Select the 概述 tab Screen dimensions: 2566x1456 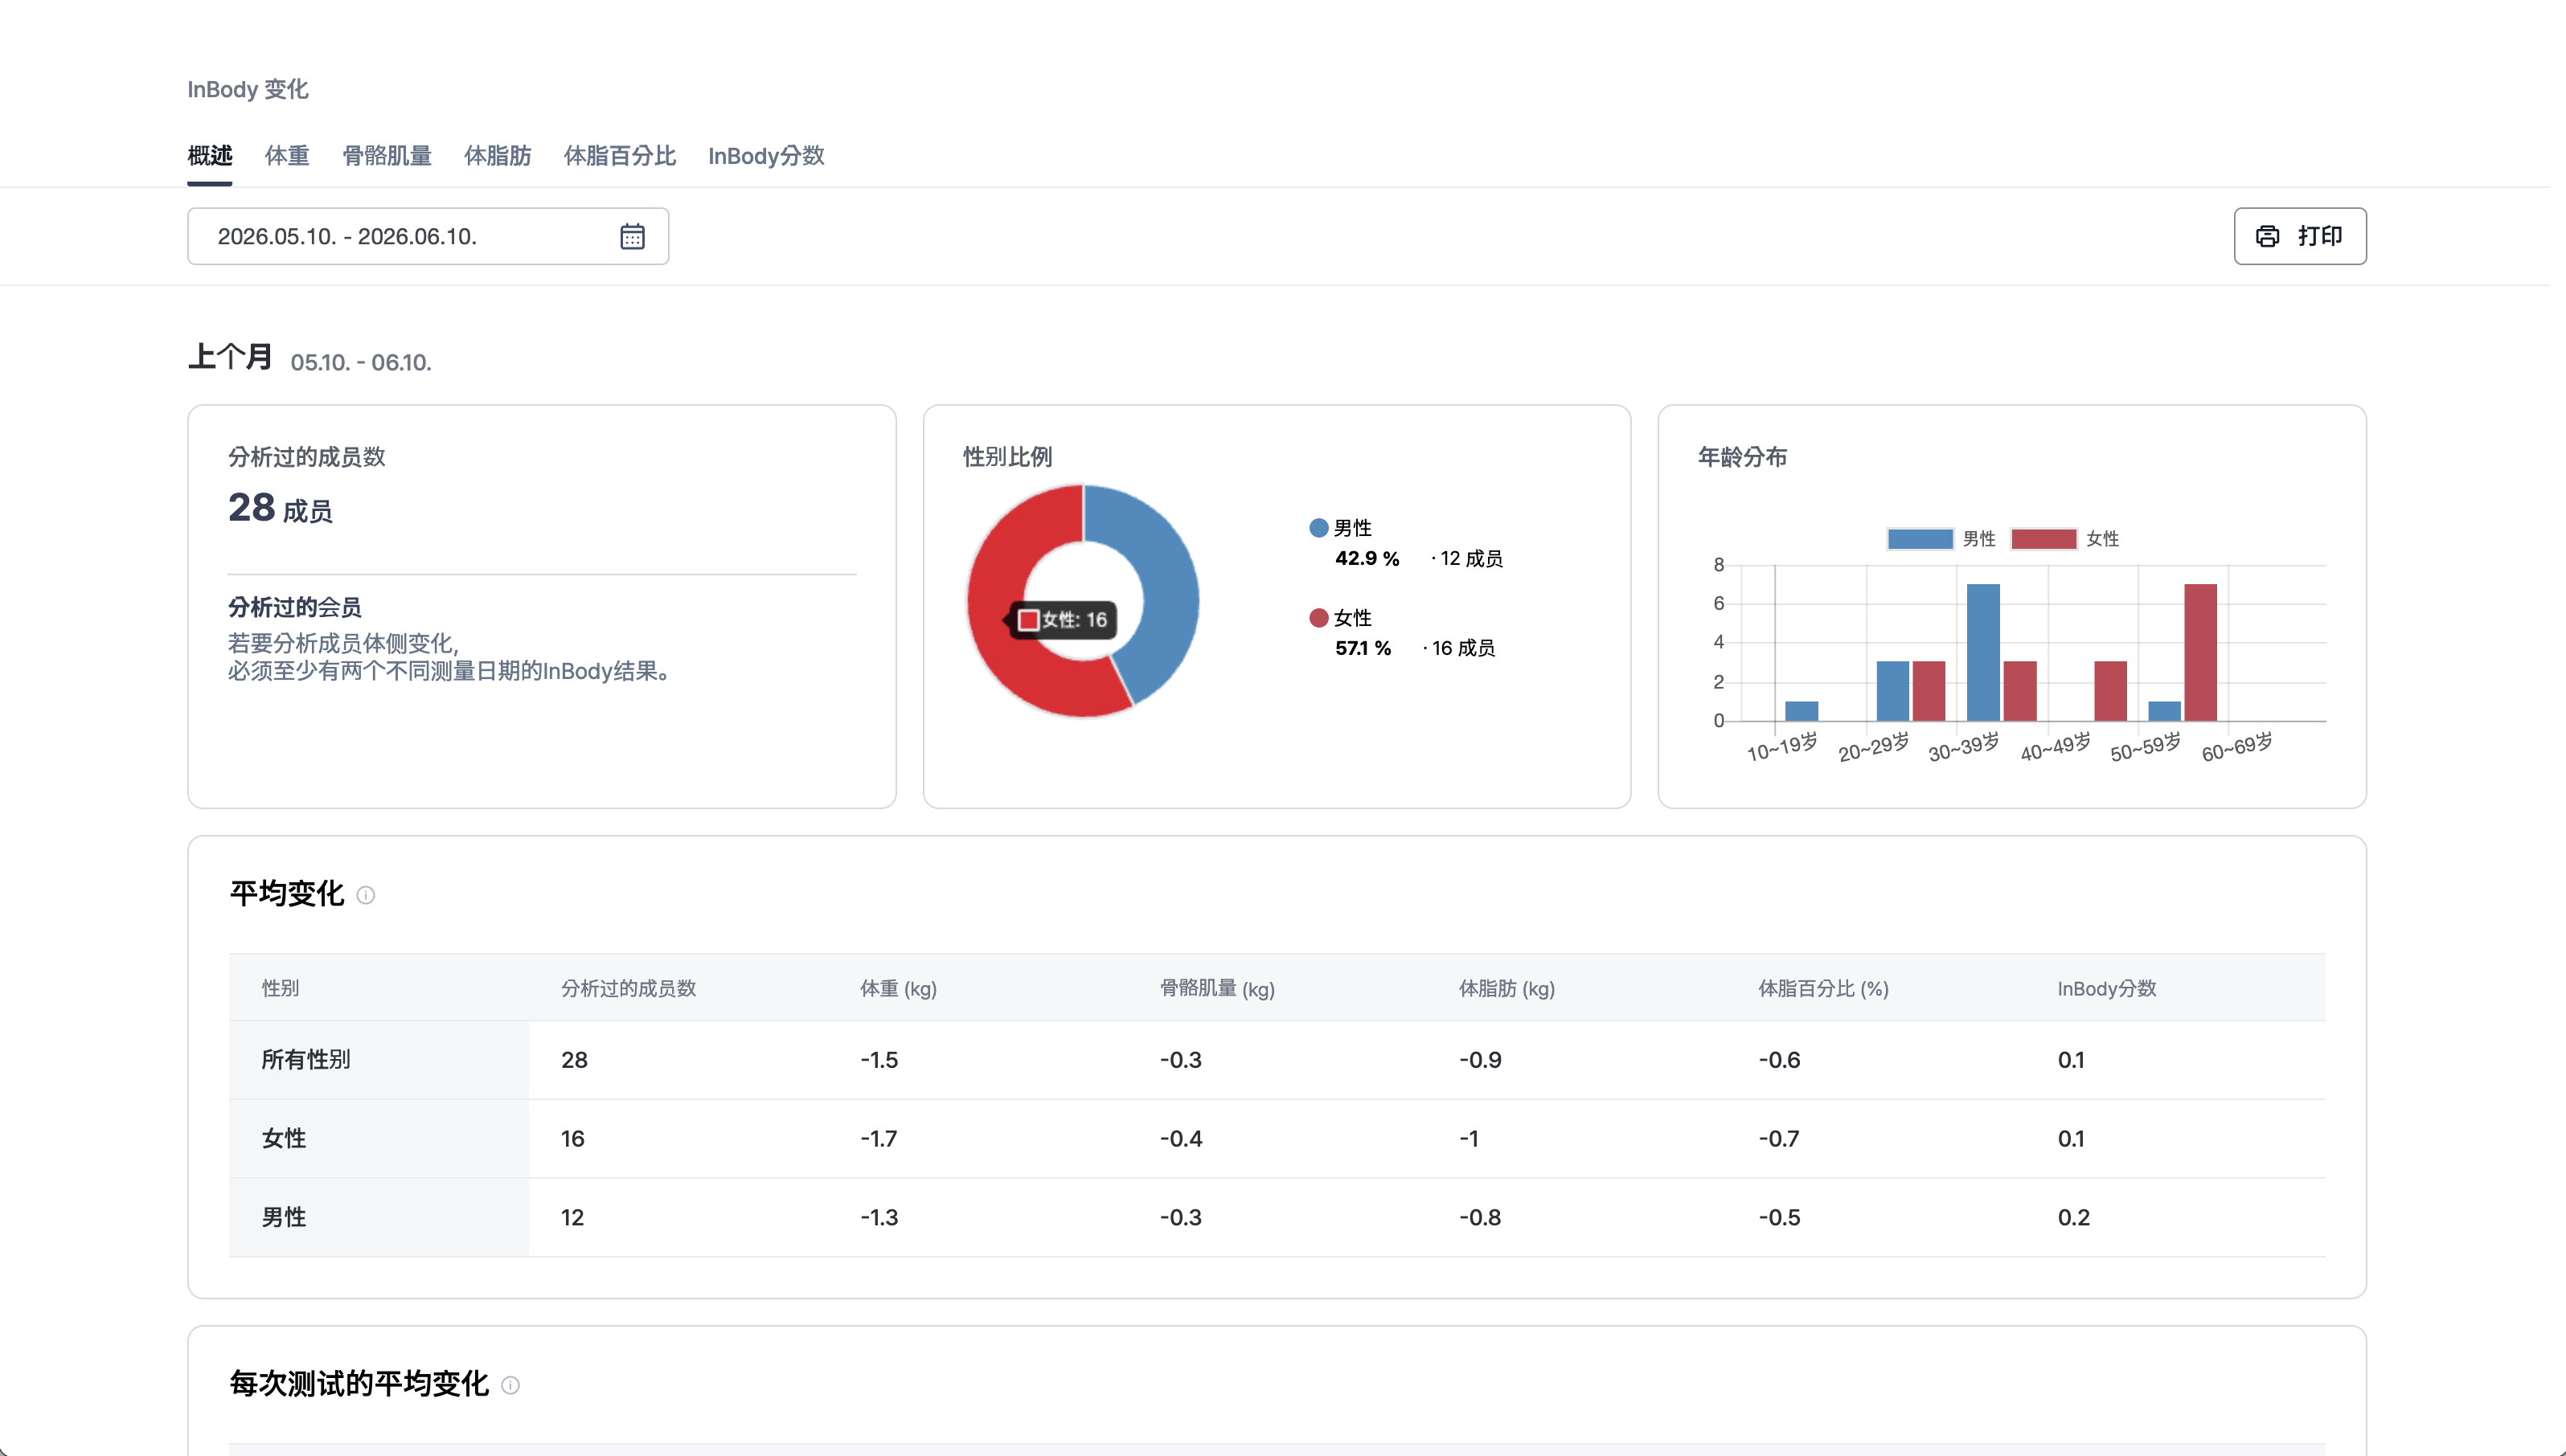pos(210,156)
